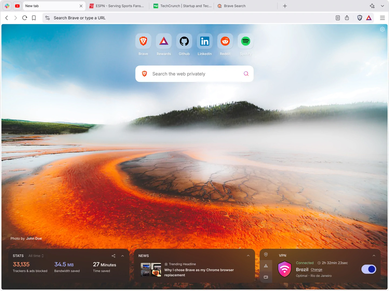Collapse the VPN panel chevron
389x291 pixels.
(374, 255)
